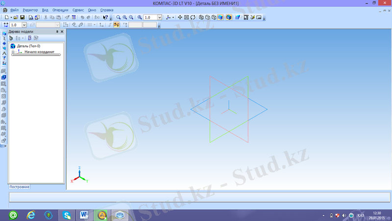This screenshot has width=392, height=221.
Task: Open an existing file with folder icon
Action: pos(16,17)
